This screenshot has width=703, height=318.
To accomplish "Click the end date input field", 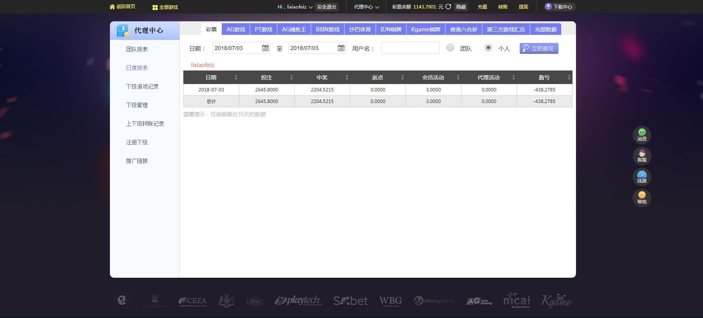I will click(x=317, y=48).
